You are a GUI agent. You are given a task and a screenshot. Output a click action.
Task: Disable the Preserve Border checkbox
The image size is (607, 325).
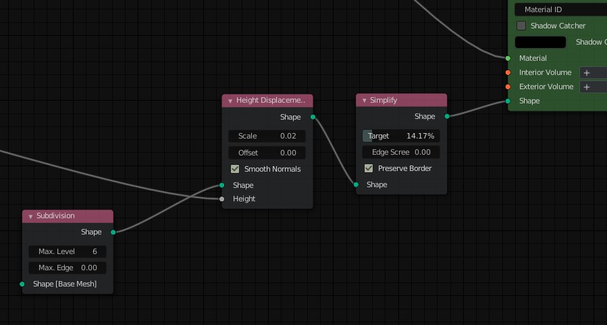pyautogui.click(x=369, y=168)
